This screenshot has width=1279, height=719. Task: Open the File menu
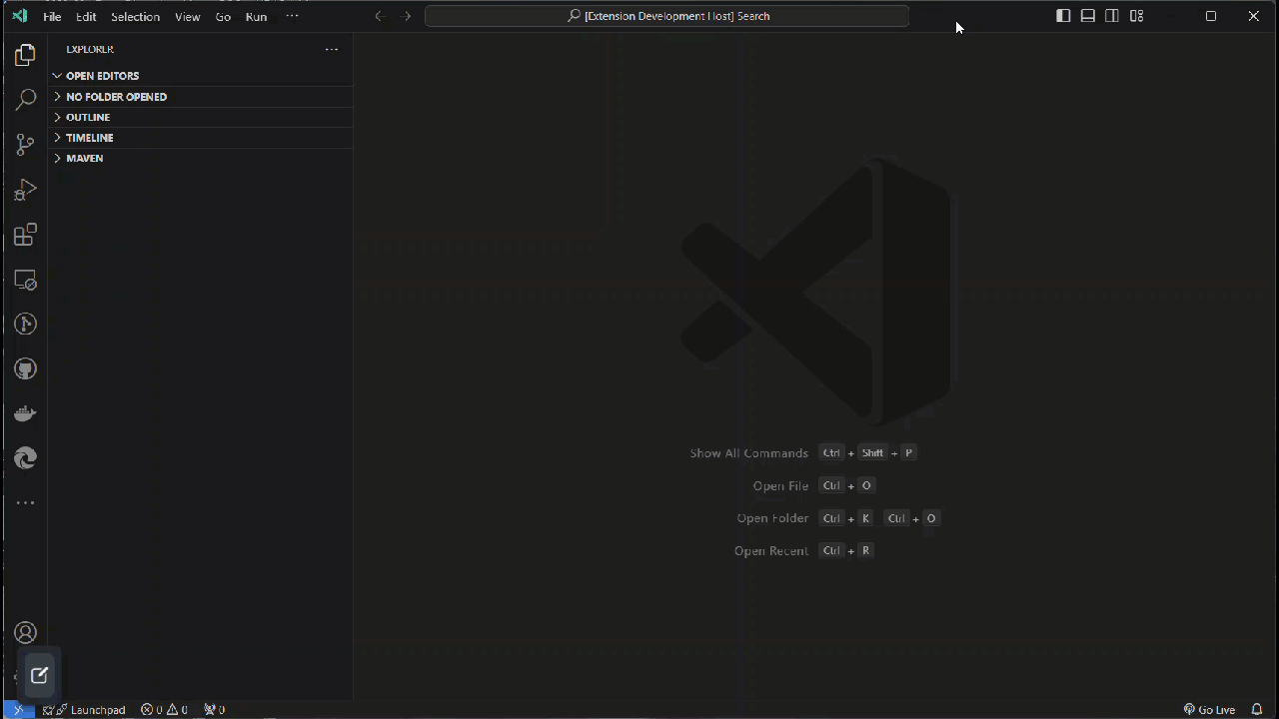52,16
